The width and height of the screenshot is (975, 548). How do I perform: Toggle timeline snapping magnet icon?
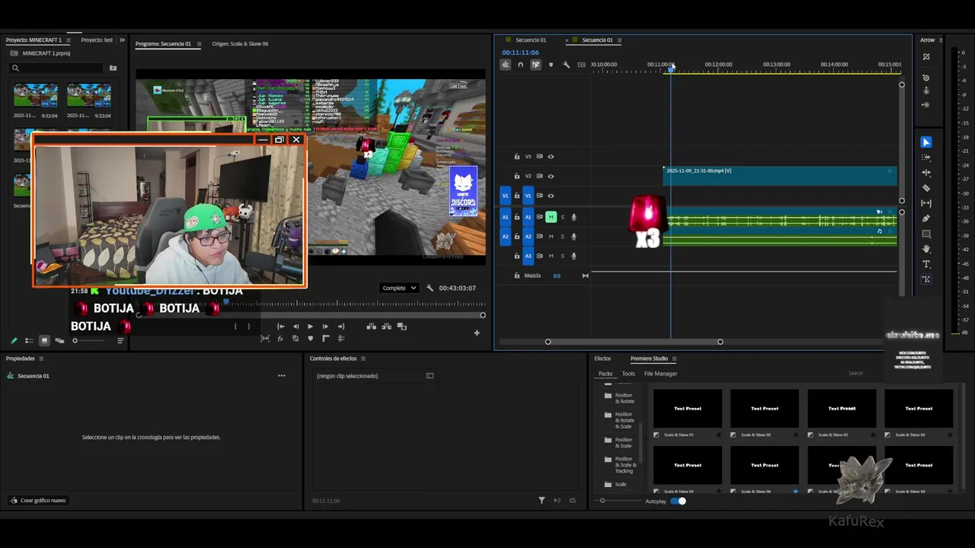520,65
